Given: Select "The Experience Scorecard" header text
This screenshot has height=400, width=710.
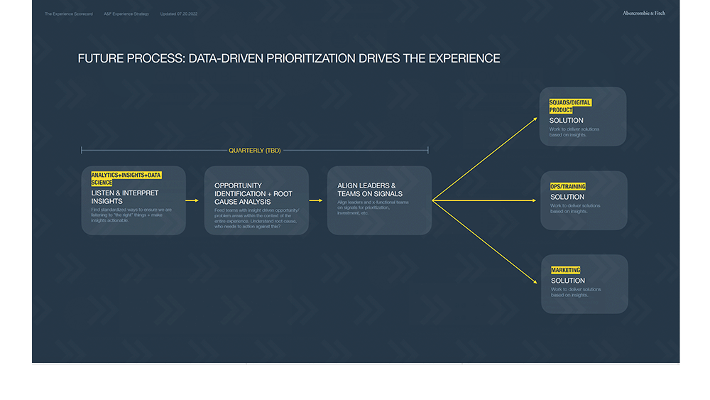Looking at the screenshot, I should pos(68,13).
